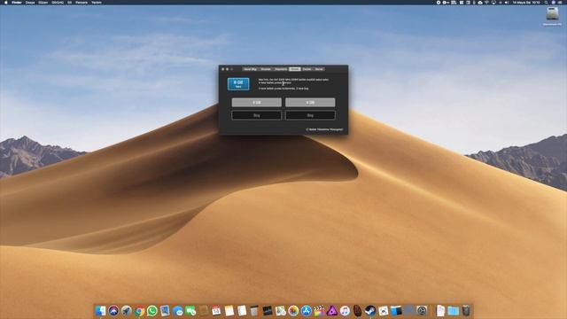Switch to the Destek tab

[x=307, y=69]
